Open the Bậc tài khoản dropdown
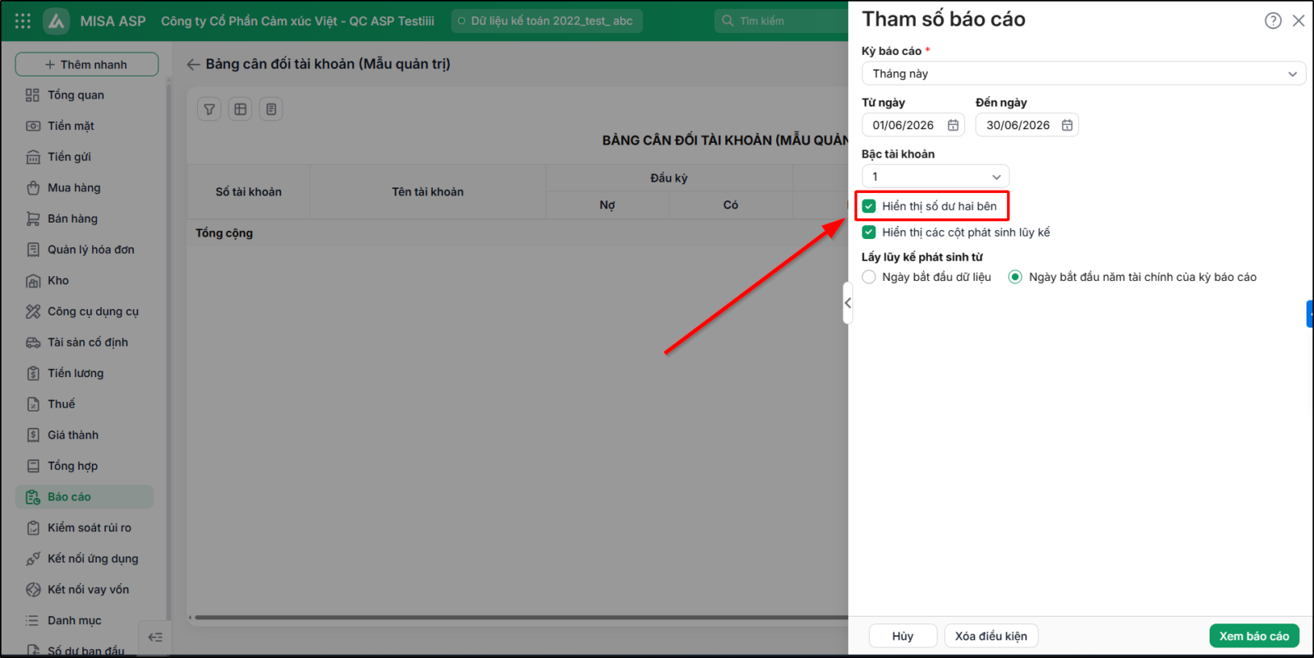 pyautogui.click(x=935, y=177)
